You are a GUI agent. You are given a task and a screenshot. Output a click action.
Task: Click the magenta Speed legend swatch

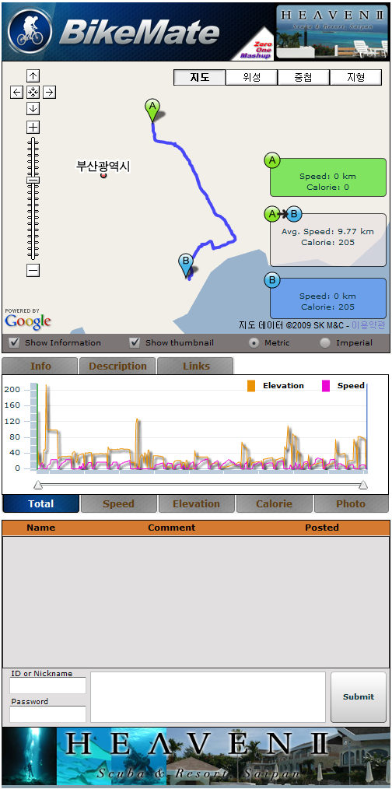tap(326, 386)
